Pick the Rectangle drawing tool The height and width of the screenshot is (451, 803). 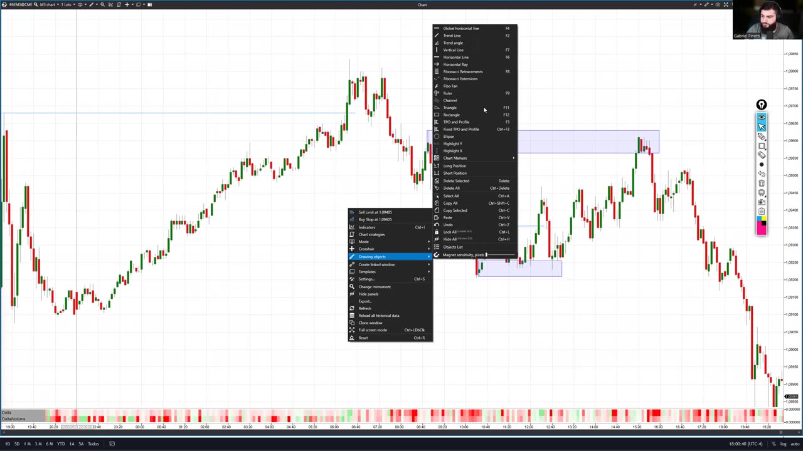(475, 115)
